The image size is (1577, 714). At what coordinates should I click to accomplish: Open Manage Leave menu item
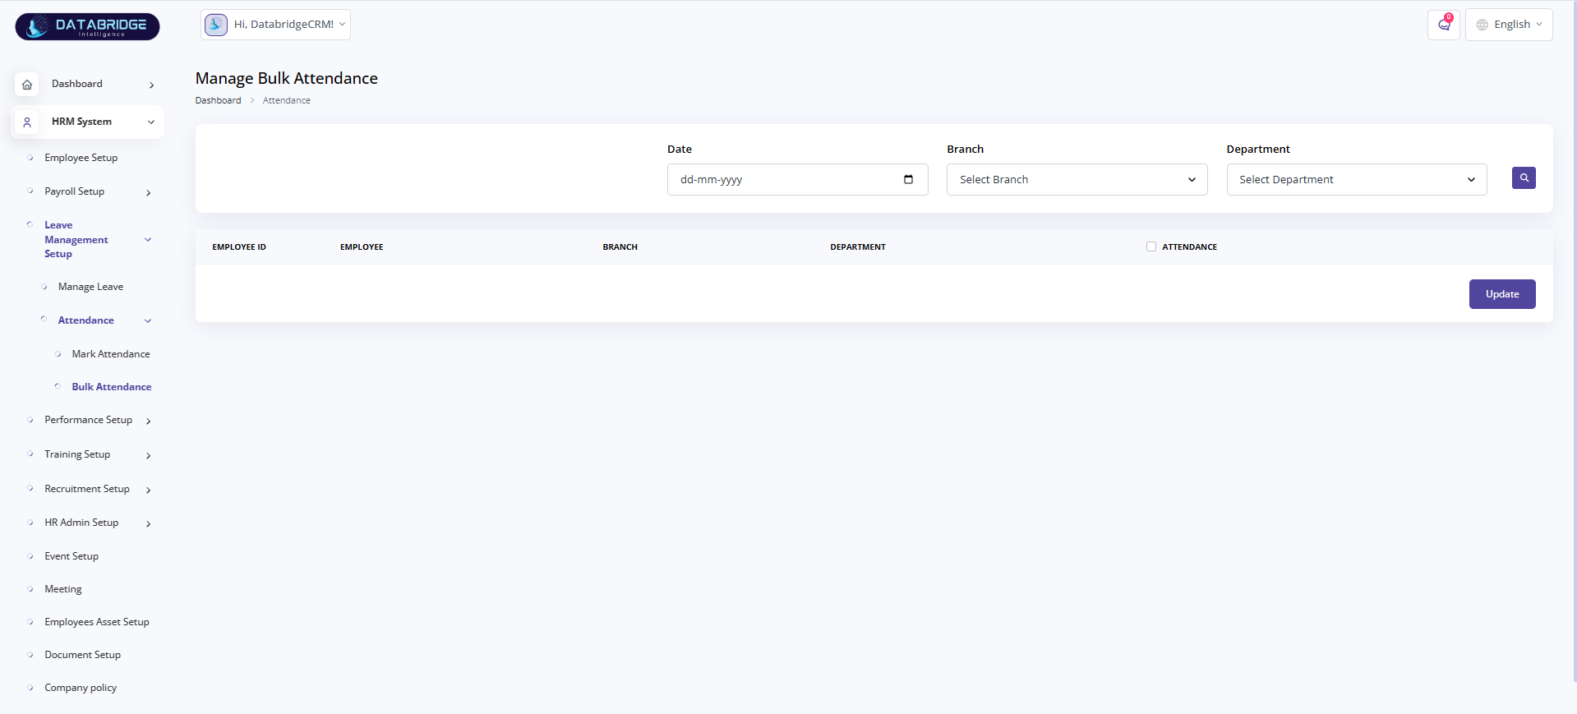pyautogui.click(x=90, y=287)
